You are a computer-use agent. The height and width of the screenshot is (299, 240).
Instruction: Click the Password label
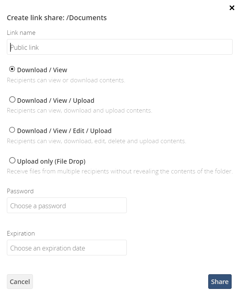point(20,191)
